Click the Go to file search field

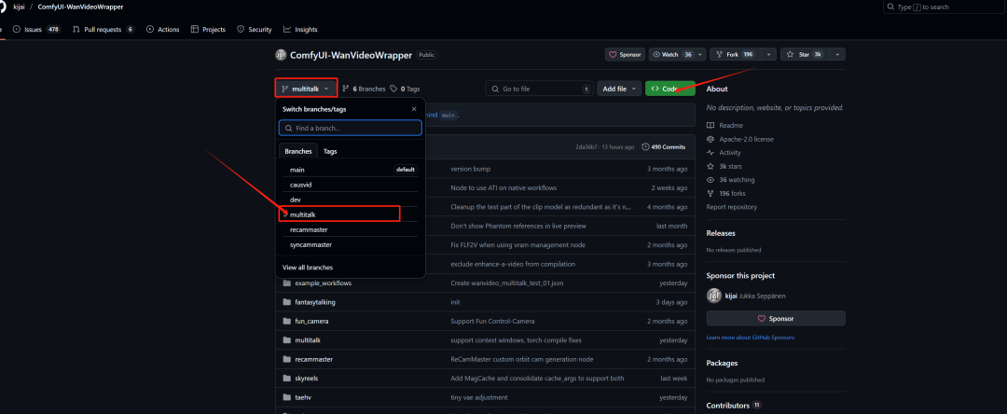(x=539, y=89)
